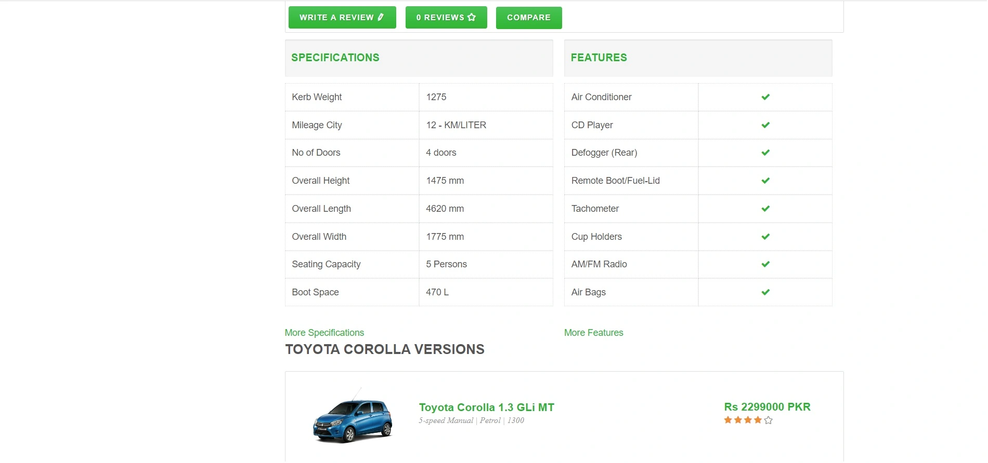Click the Write a Review button

click(x=342, y=18)
